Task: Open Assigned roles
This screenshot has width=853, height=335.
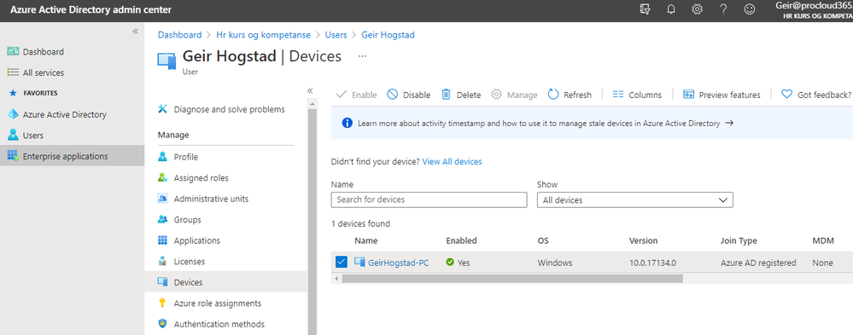Action: pyautogui.click(x=202, y=178)
